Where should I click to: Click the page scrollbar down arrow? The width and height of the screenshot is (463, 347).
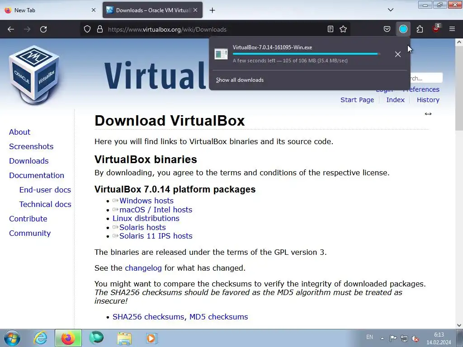(459, 325)
